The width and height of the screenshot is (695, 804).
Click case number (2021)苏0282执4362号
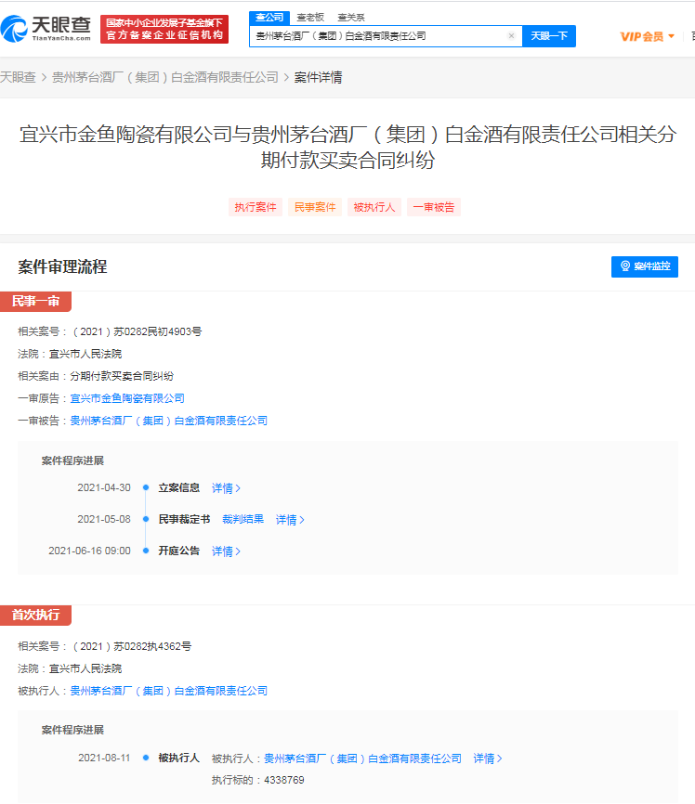[x=132, y=646]
